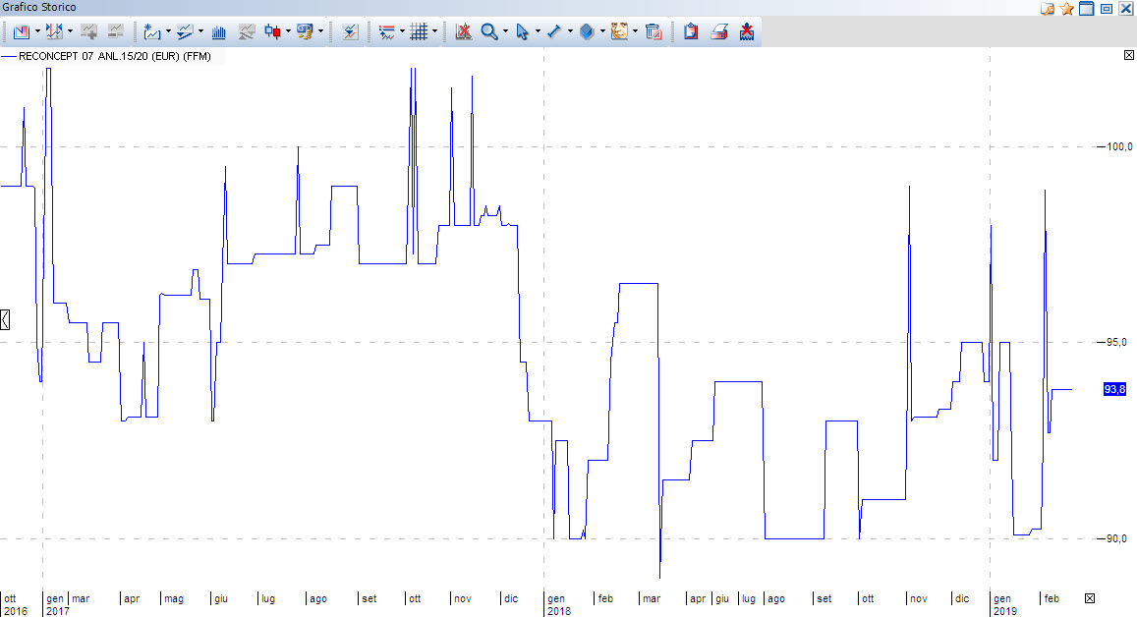Click the magnifier zoom tool icon
Image resolution: width=1137 pixels, height=617 pixels.
click(488, 31)
